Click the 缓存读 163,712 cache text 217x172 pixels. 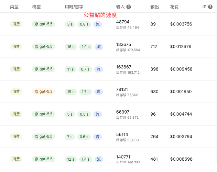(x=128, y=73)
